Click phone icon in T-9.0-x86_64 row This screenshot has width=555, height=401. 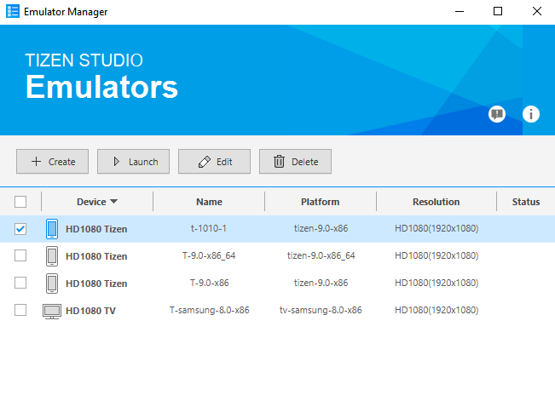coord(52,255)
